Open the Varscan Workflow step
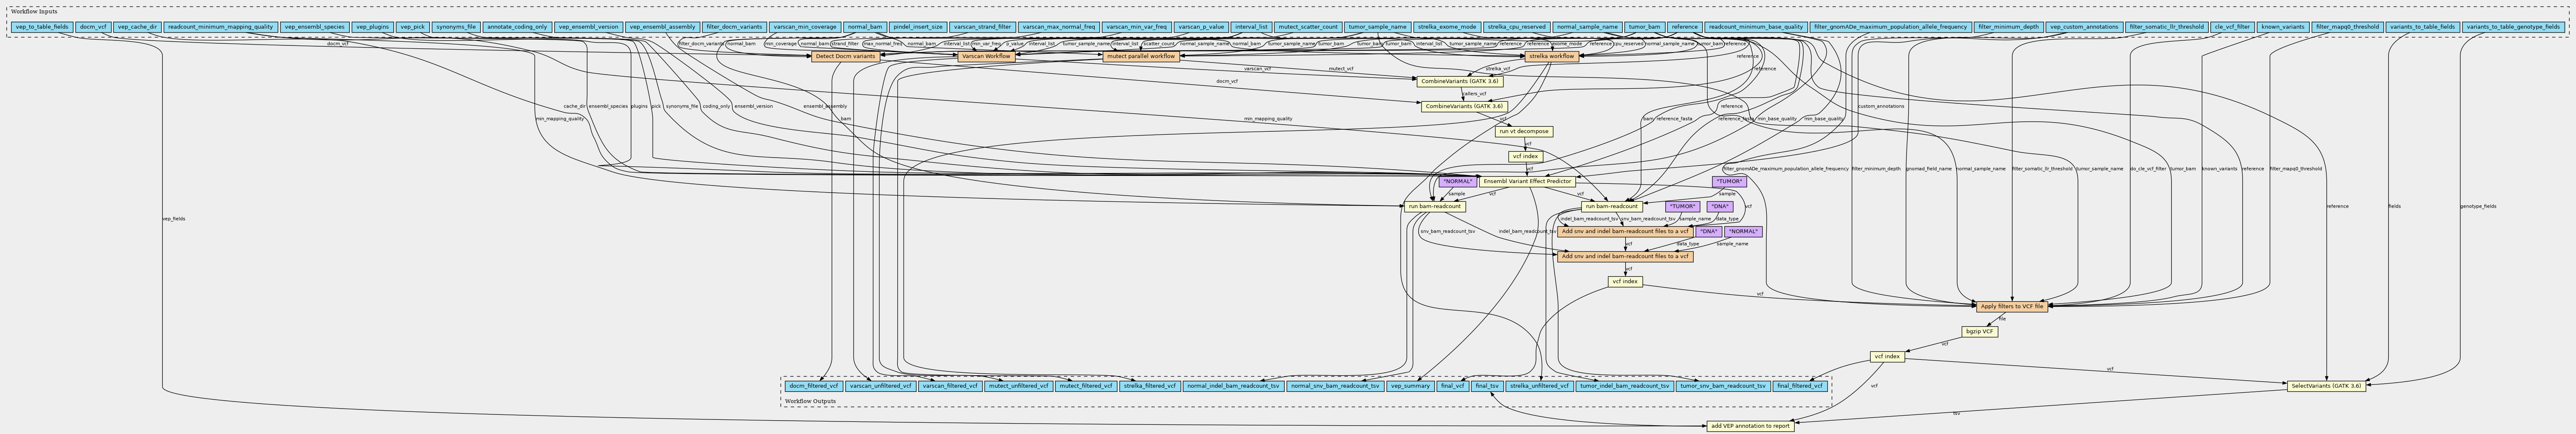The height and width of the screenshot is (434, 2576). pyautogui.click(x=987, y=57)
